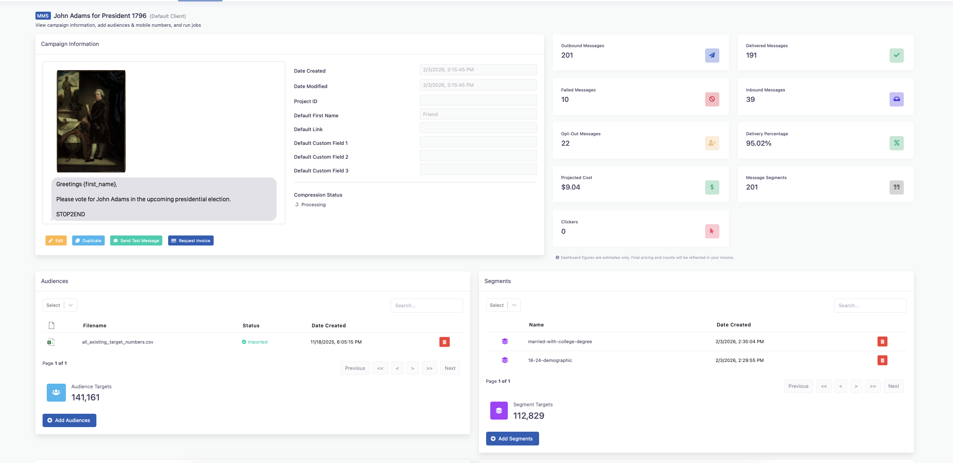Click the Projected Cost dollar icon

click(x=712, y=187)
